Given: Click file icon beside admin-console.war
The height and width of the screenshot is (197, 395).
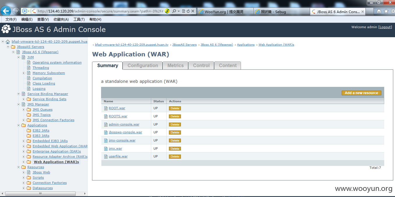Looking at the screenshot, I should [x=106, y=125].
